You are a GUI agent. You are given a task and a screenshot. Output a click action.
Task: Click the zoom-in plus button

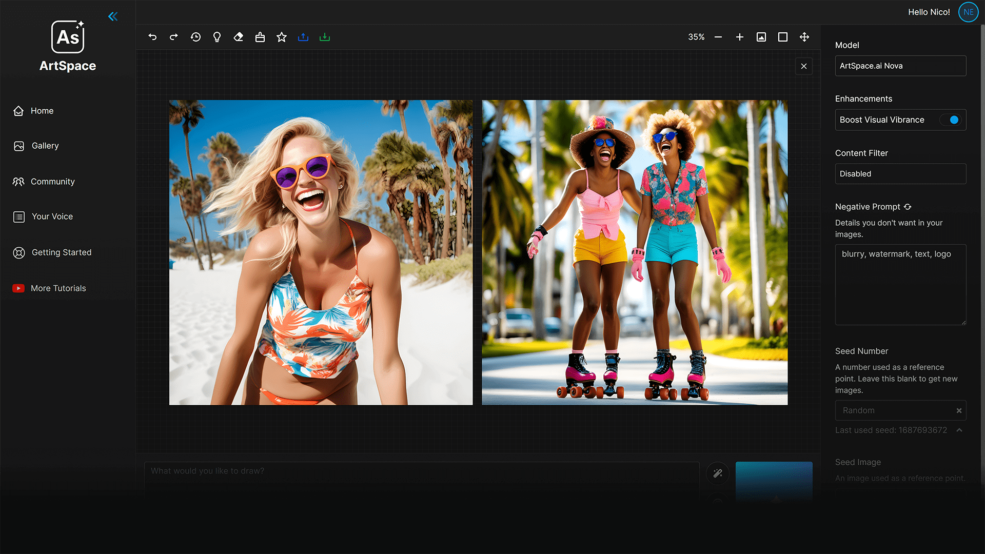pyautogui.click(x=740, y=37)
